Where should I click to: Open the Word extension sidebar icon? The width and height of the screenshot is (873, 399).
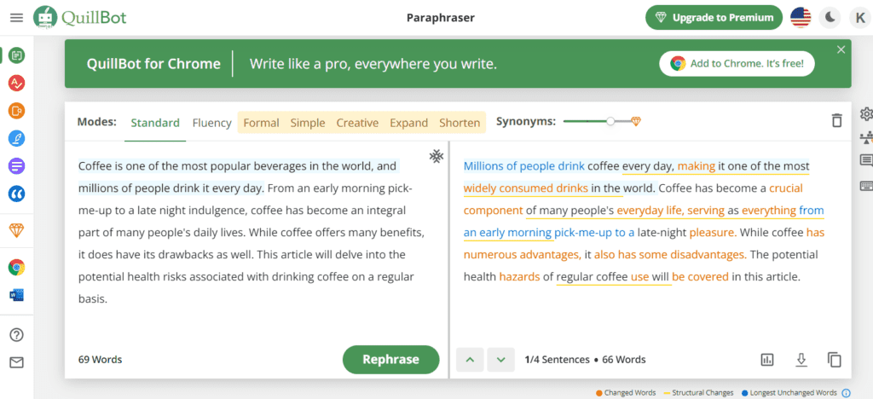(x=17, y=295)
